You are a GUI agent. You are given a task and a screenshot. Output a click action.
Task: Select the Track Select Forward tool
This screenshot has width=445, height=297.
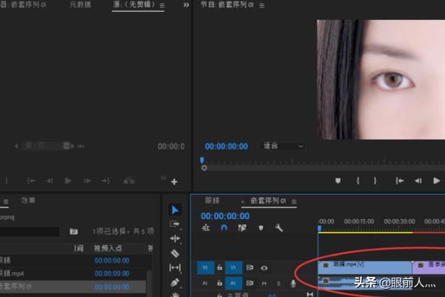pyautogui.click(x=175, y=224)
